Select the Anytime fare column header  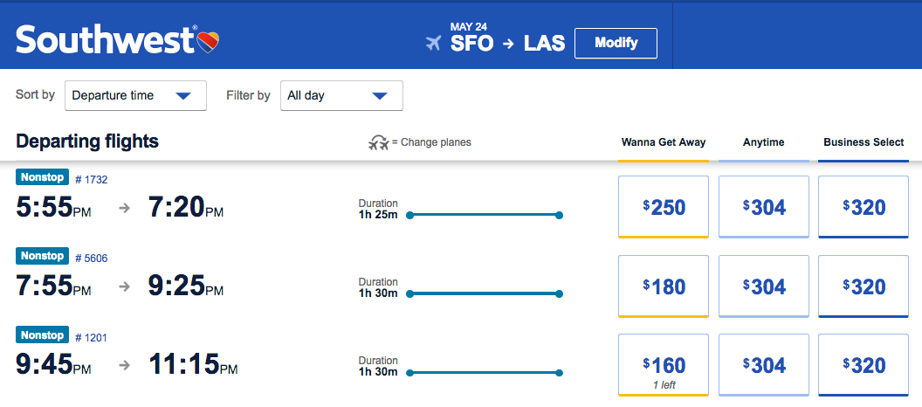tap(763, 142)
